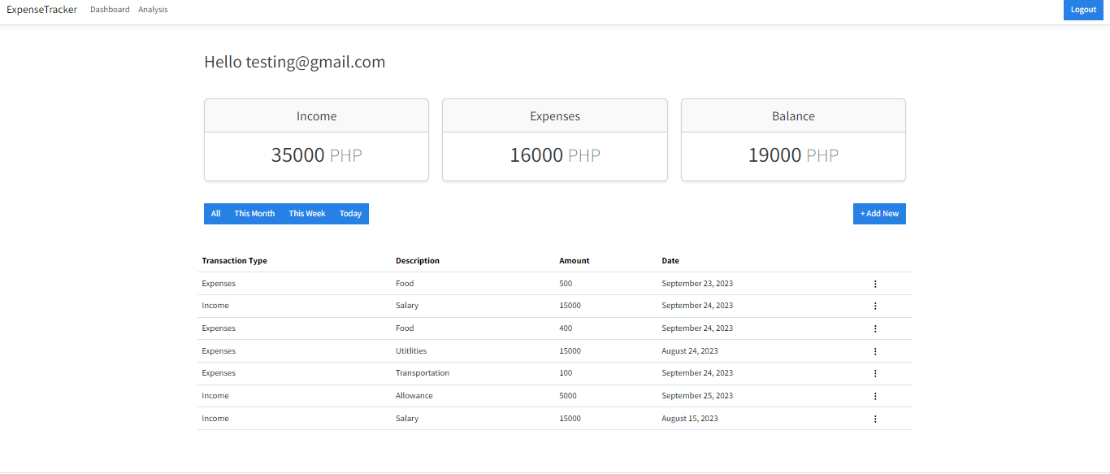This screenshot has height=474, width=1110.
Task: Open row actions for the first Expenses entry
Action: 875,284
